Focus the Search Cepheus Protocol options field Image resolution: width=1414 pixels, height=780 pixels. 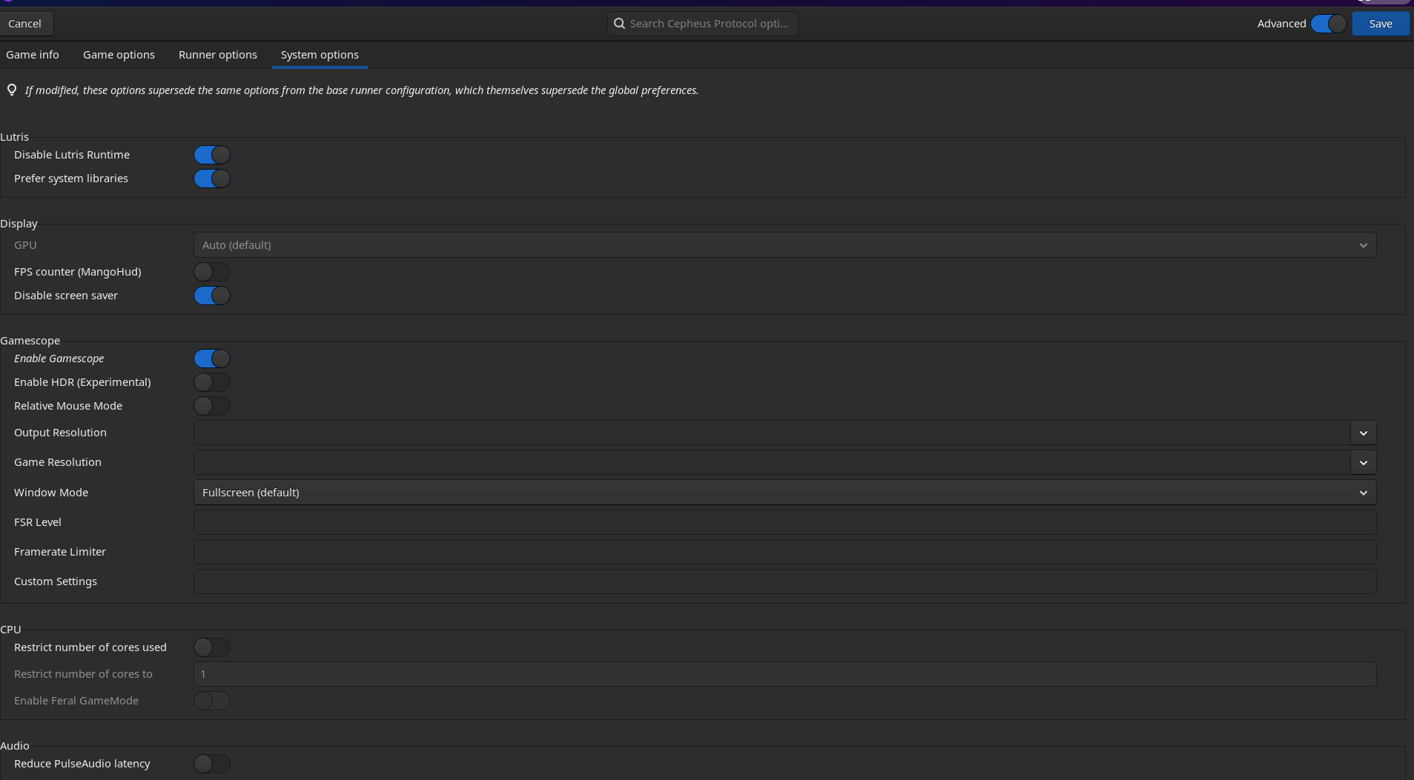pyautogui.click(x=703, y=24)
